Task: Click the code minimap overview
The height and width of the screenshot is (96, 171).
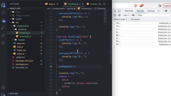Action: pos(106,17)
